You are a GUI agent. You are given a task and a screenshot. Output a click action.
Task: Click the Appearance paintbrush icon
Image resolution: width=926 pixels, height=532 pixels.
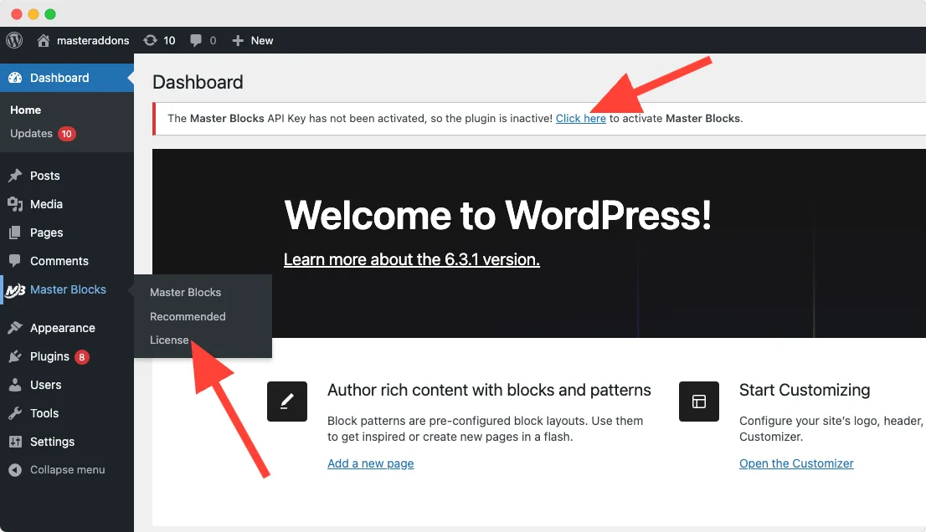coord(15,328)
